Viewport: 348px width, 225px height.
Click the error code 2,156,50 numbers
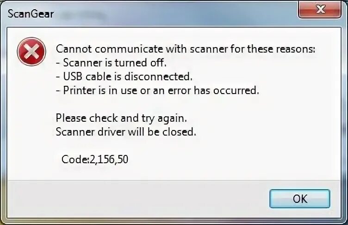(109, 160)
